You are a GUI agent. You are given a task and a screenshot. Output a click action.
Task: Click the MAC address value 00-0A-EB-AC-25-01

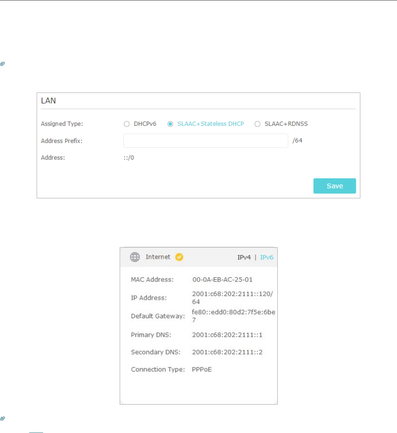coord(222,280)
